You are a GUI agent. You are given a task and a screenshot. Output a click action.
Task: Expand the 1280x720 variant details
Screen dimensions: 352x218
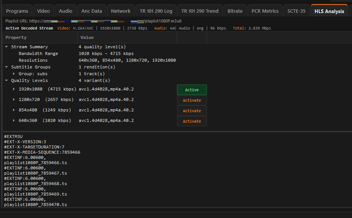tap(14, 100)
